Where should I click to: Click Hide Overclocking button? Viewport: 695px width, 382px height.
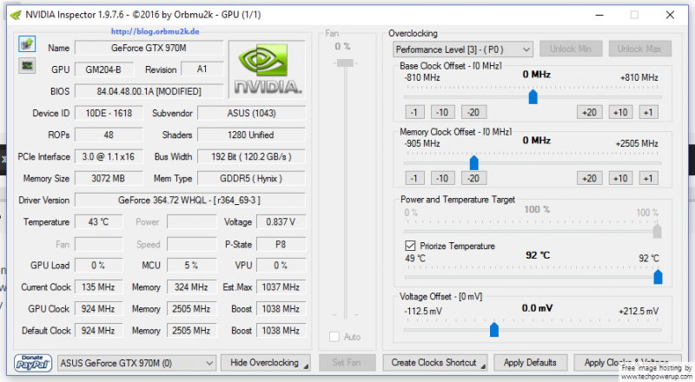pos(265,363)
